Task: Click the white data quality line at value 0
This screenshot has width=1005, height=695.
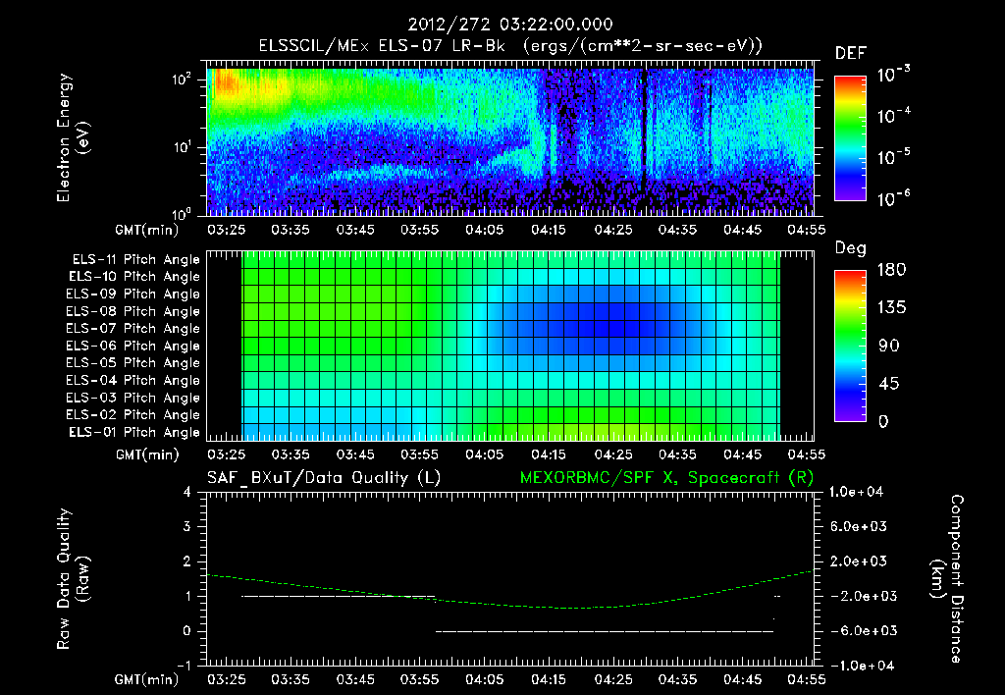Action: click(x=605, y=631)
